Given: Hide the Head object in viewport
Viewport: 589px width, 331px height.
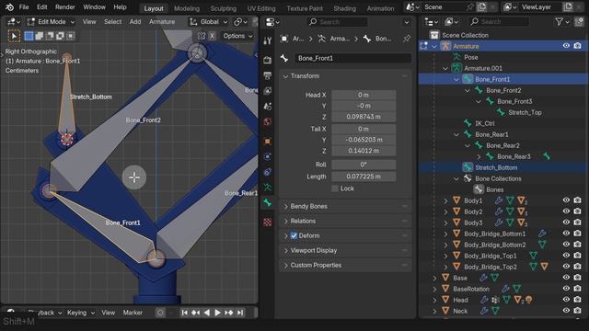Looking at the screenshot, I should pyautogui.click(x=566, y=300).
